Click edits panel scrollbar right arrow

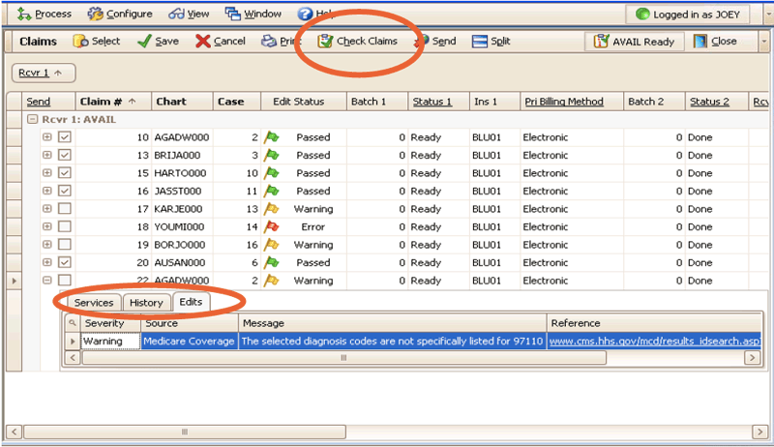coord(752,358)
